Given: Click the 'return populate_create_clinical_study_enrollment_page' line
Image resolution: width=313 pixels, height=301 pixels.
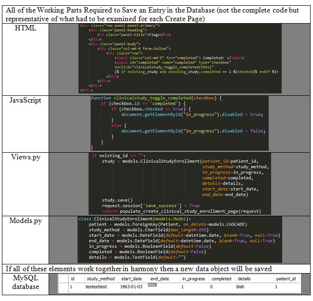Looking at the screenshot, I should tap(181, 211).
